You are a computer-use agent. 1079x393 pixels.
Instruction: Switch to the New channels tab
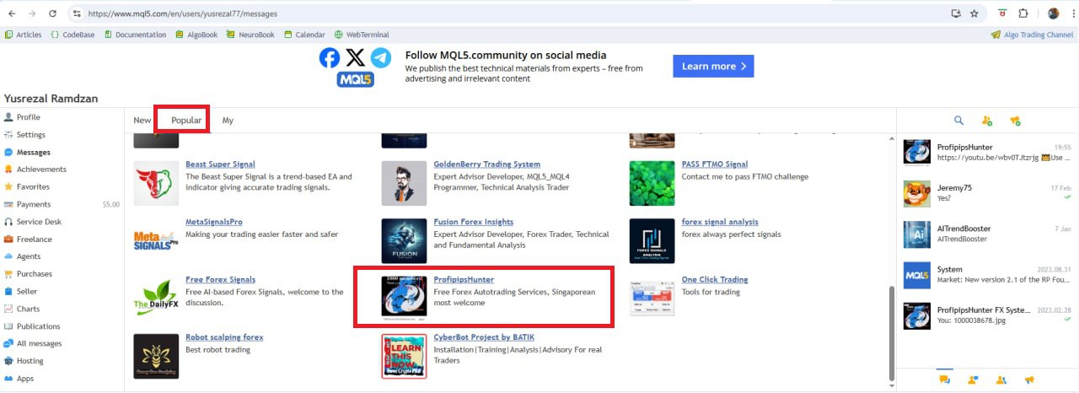[142, 121]
